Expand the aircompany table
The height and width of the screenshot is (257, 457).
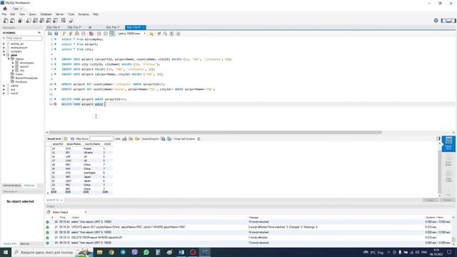13,63
